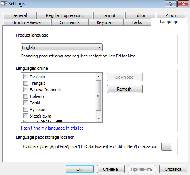Select the Italiano label in the list
The image size is (190, 175).
pyautogui.click(x=37, y=96)
